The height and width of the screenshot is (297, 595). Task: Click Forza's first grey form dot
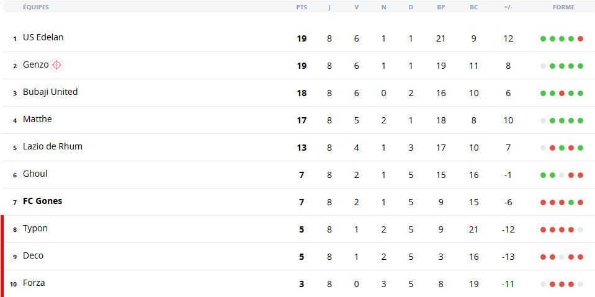click(x=543, y=285)
